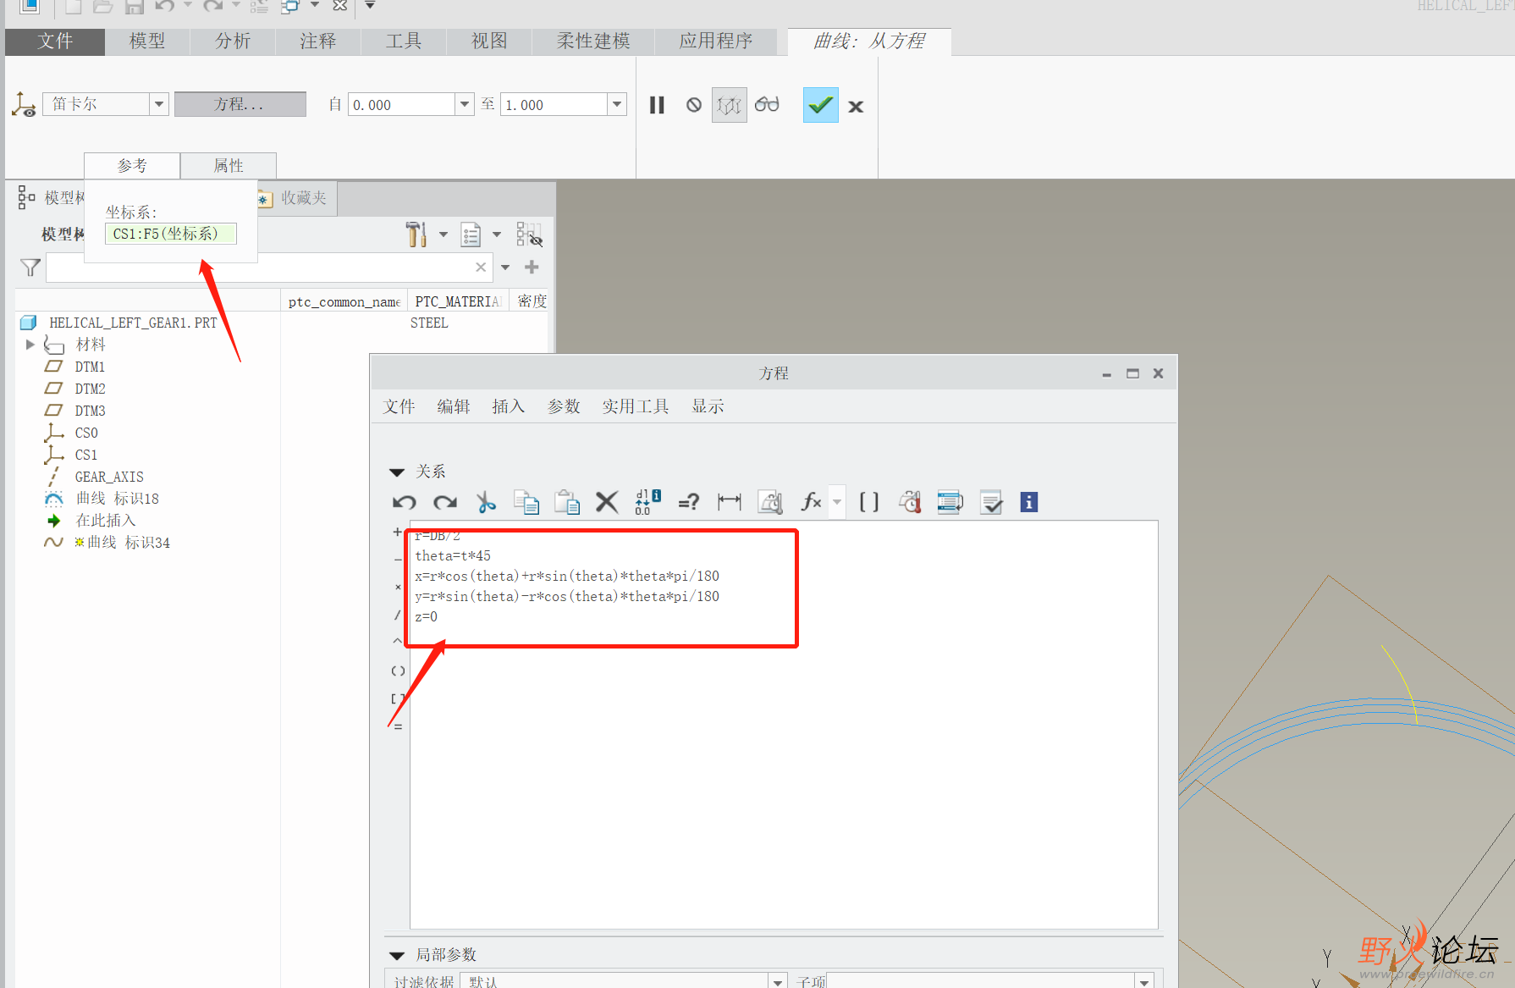Open 文件 menu in equation dialog
Image resolution: width=1515 pixels, height=988 pixels.
pos(399,406)
